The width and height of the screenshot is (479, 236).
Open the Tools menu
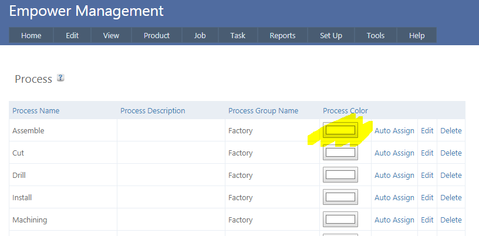point(376,35)
